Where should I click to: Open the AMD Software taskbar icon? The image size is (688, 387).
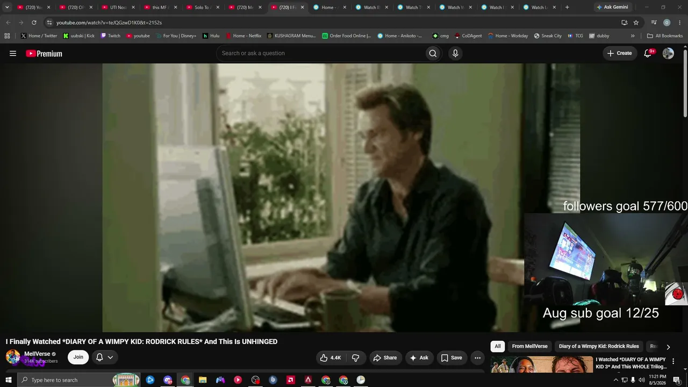point(291,380)
